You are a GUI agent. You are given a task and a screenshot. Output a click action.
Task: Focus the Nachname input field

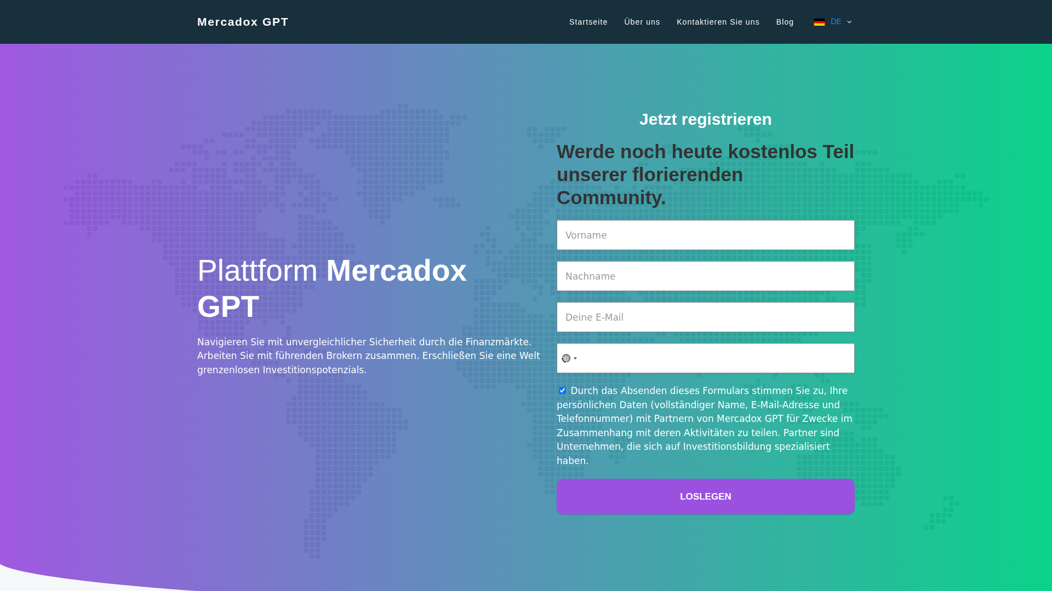[x=706, y=276]
